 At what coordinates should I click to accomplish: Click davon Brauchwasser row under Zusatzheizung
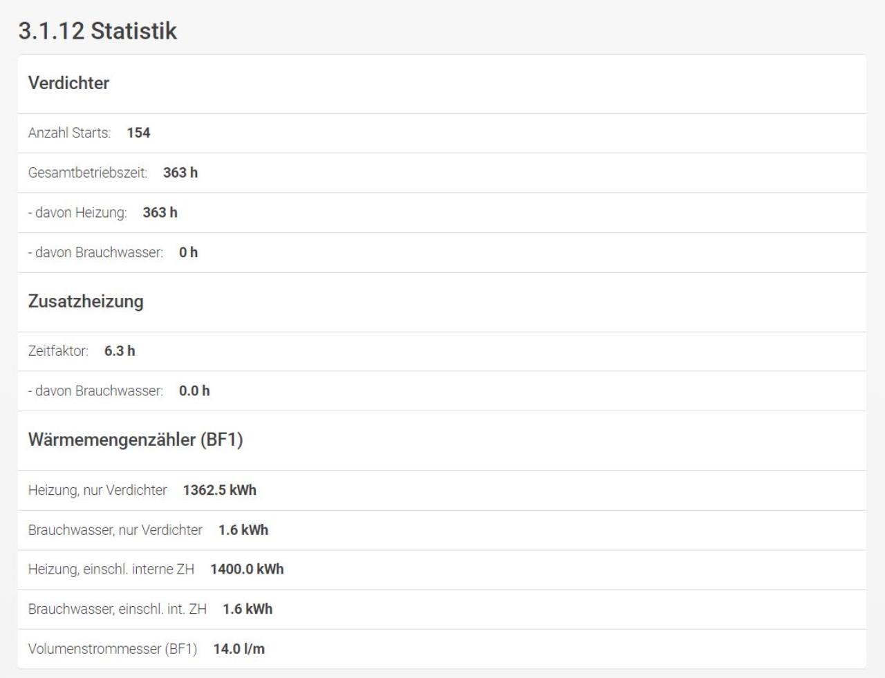tap(442, 391)
